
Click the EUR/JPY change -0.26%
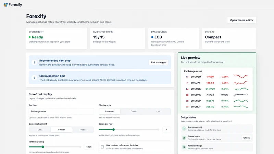coord(225,83)
